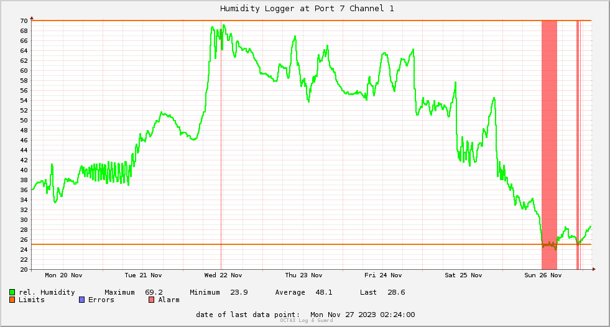
Task: Click the 'Mon 20 Nov' axis label
Action: 63,275
